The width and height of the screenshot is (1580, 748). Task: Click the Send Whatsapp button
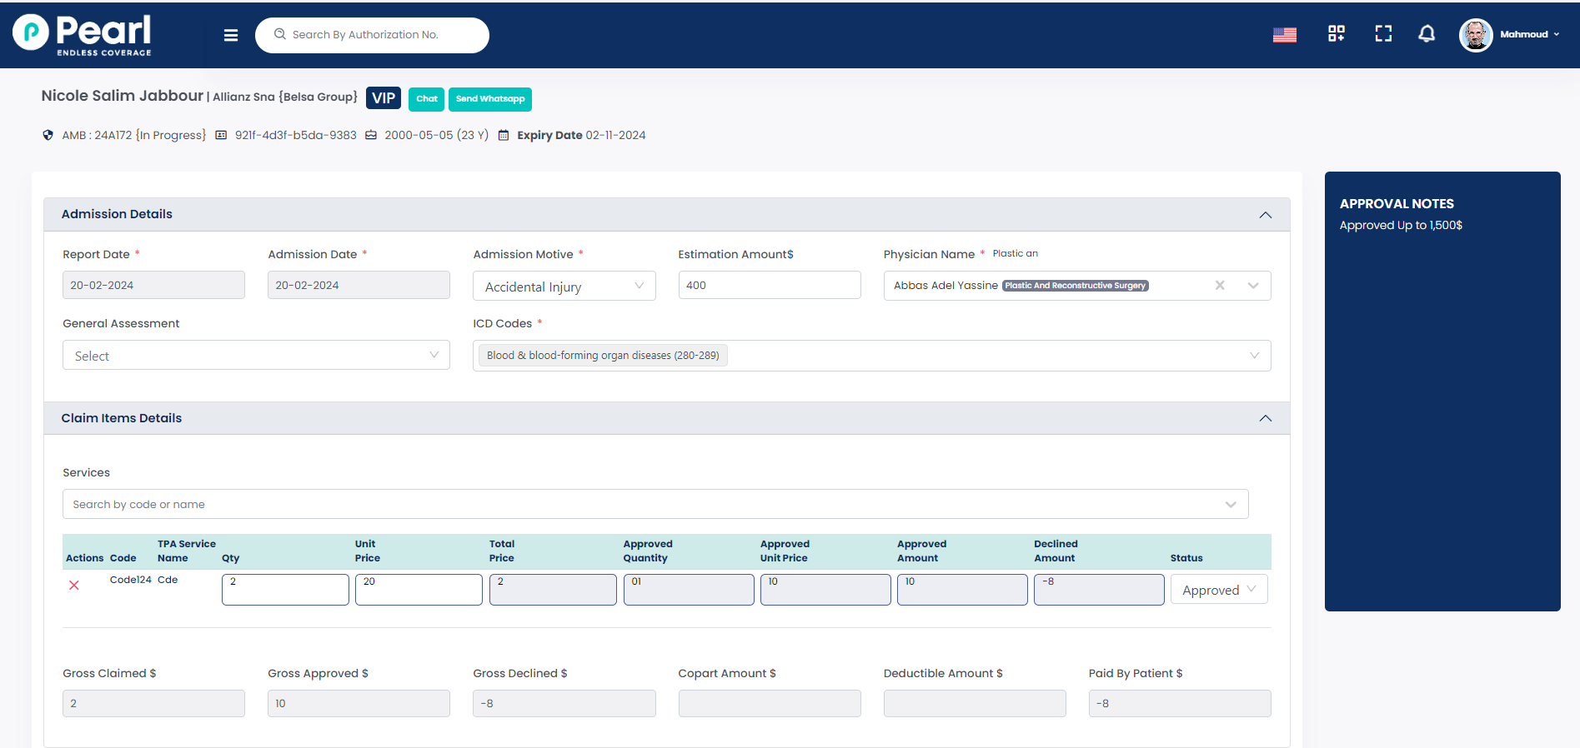[489, 99]
